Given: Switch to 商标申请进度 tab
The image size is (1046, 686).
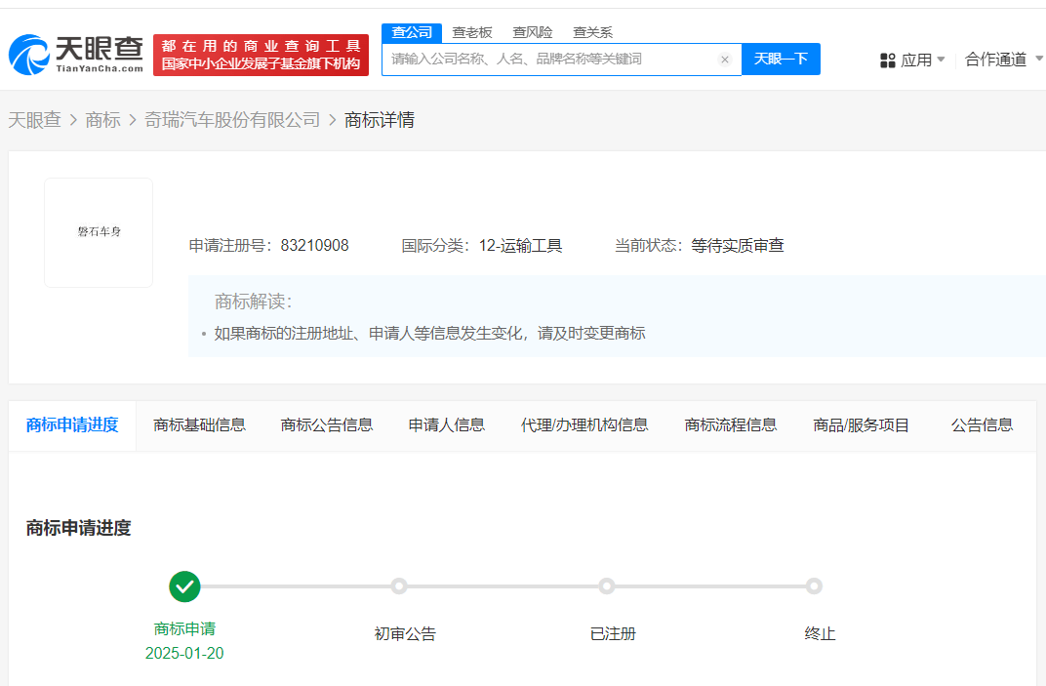Looking at the screenshot, I should (72, 425).
